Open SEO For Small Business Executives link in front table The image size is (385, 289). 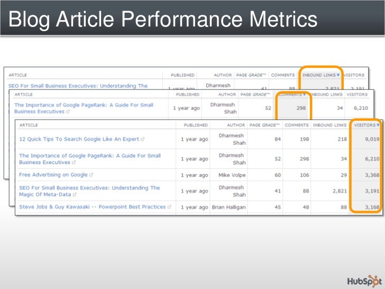89,191
